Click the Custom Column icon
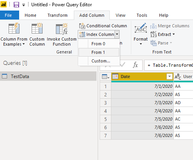Screen dimensions: 193x160 coord(37,28)
